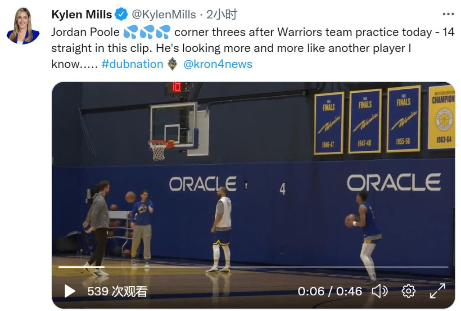Click the 1963-64 champions banner in video

click(x=441, y=117)
